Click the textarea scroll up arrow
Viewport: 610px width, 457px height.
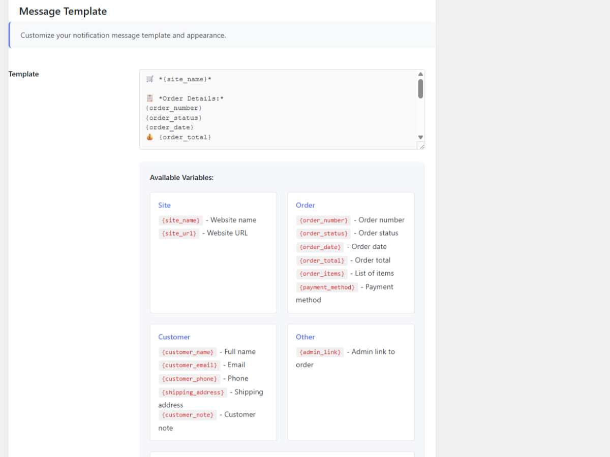(420, 74)
